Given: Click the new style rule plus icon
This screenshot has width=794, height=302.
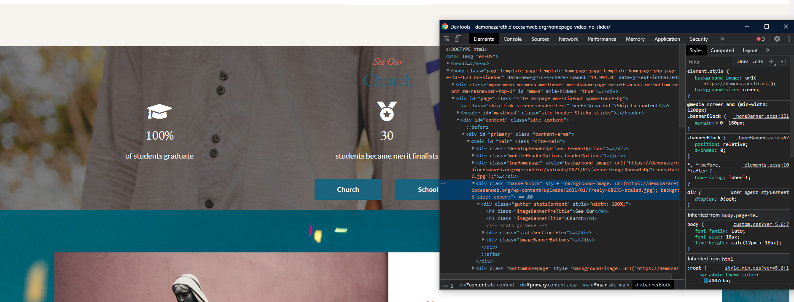Looking at the screenshot, I should (x=771, y=62).
